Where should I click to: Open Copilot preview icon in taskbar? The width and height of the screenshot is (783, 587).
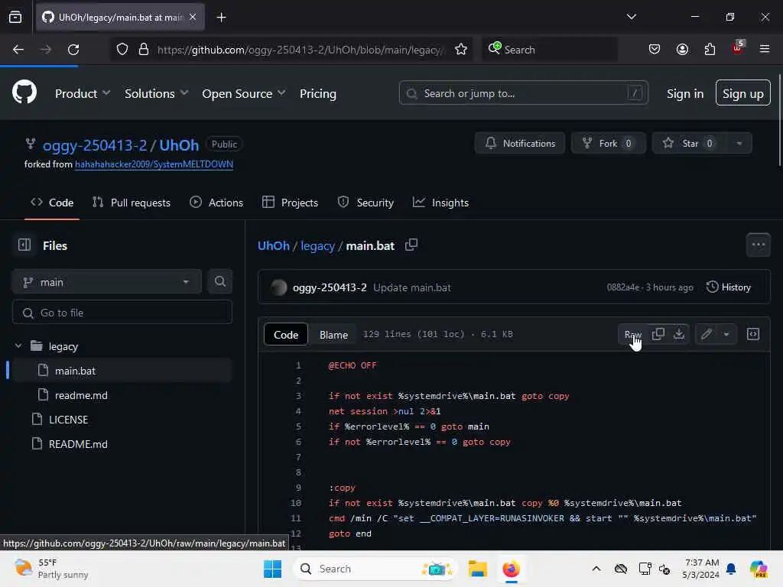point(759,569)
